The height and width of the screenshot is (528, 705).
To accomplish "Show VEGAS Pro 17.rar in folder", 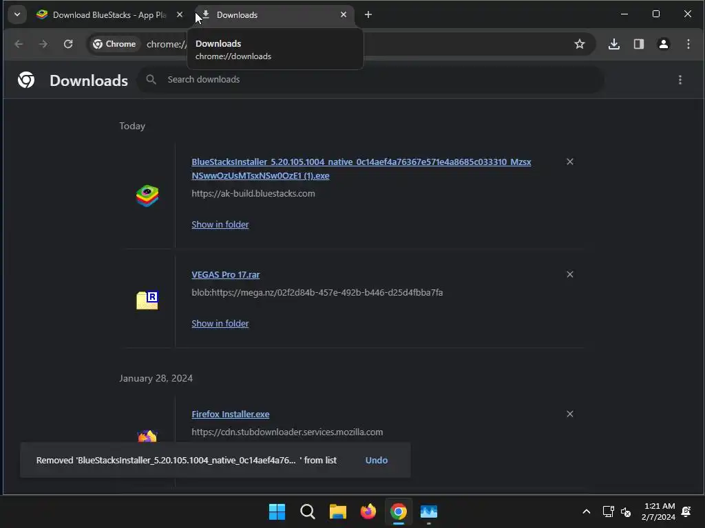I will 220,324.
